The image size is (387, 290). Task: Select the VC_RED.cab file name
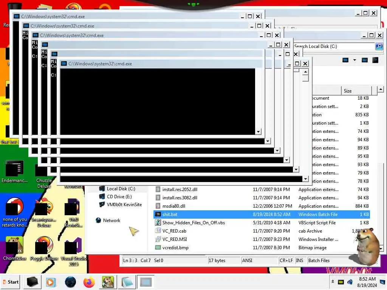[174, 231]
